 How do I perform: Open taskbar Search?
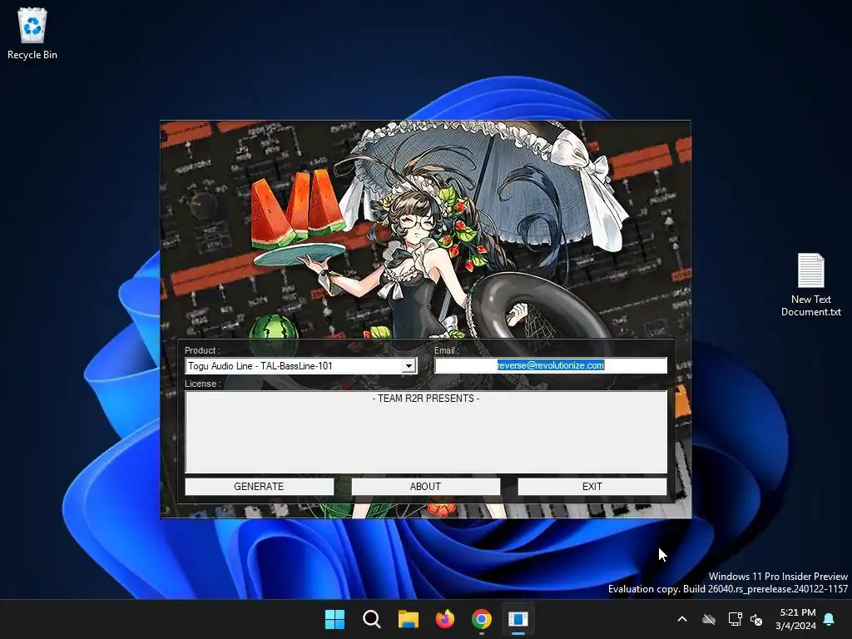[372, 619]
